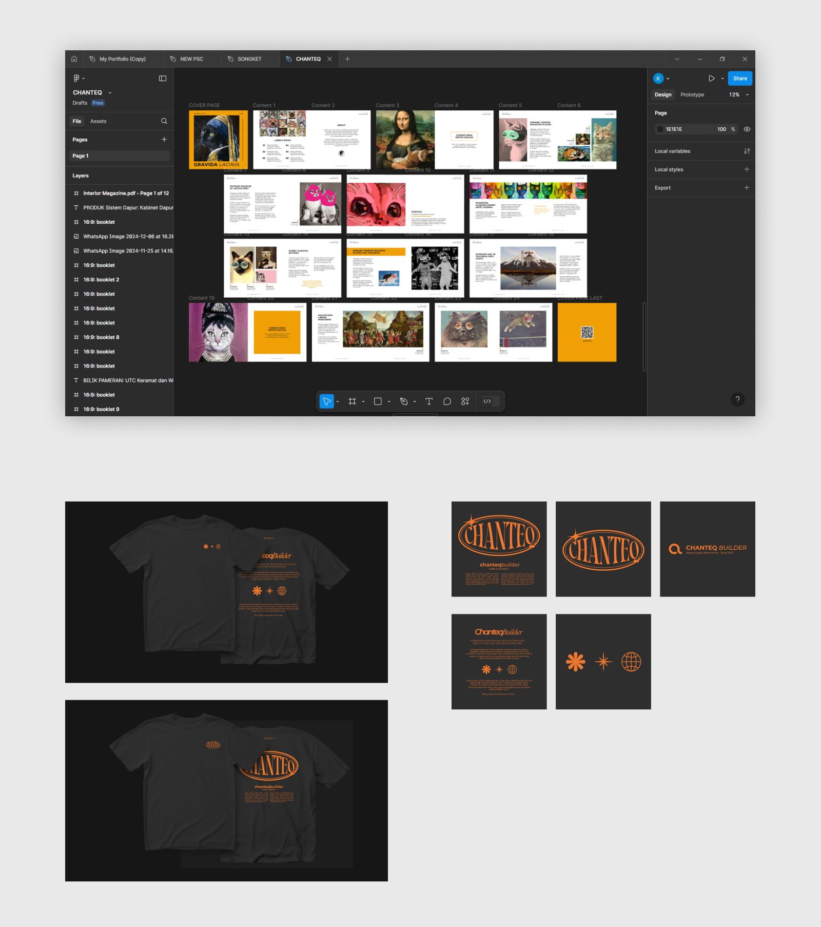Click the blue Share button

[x=739, y=79]
